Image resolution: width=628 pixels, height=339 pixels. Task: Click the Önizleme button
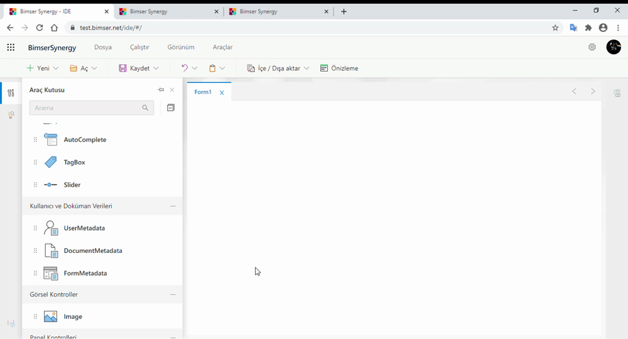339,68
